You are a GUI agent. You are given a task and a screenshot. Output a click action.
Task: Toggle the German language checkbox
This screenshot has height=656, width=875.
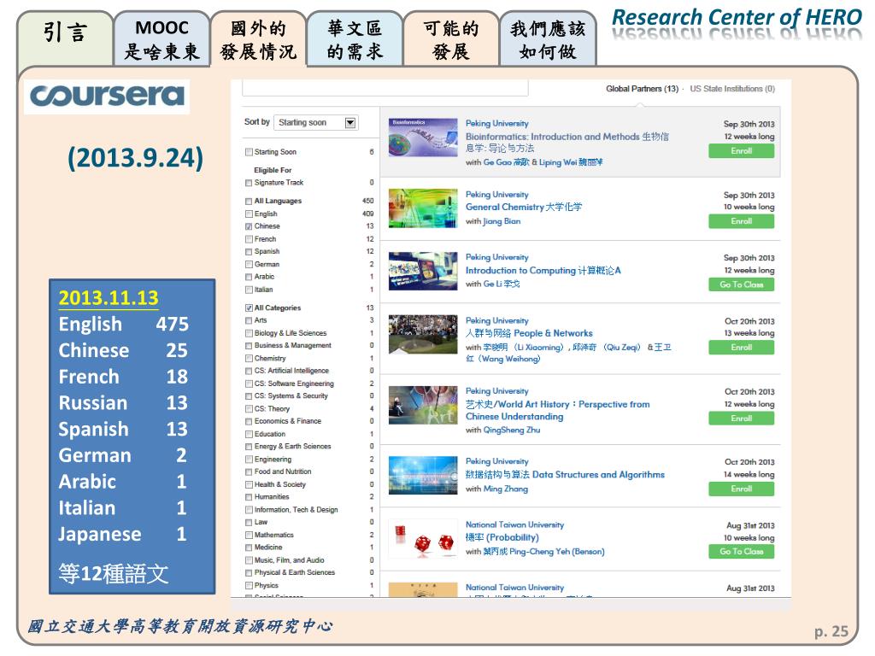(x=249, y=265)
